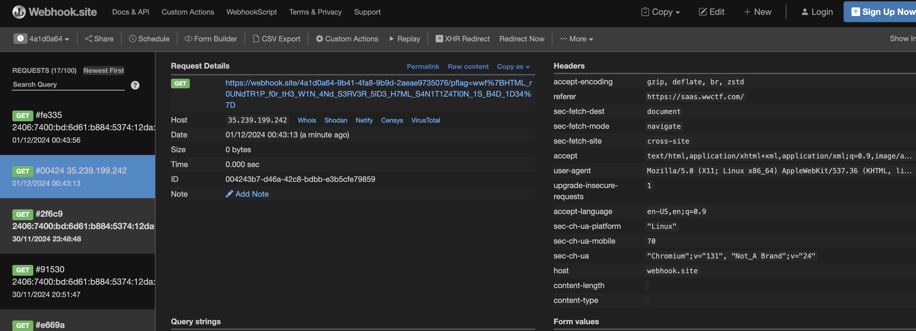
Task: Open Custom Actions page in top nav
Action: tap(188, 12)
